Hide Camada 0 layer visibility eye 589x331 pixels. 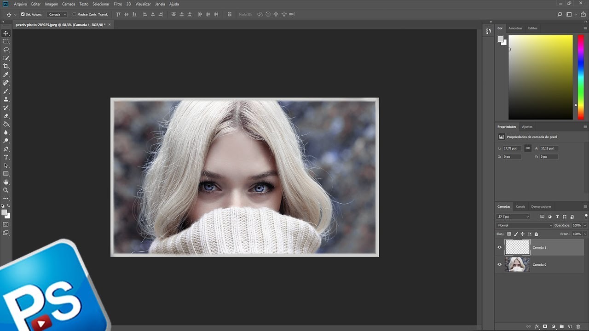500,264
